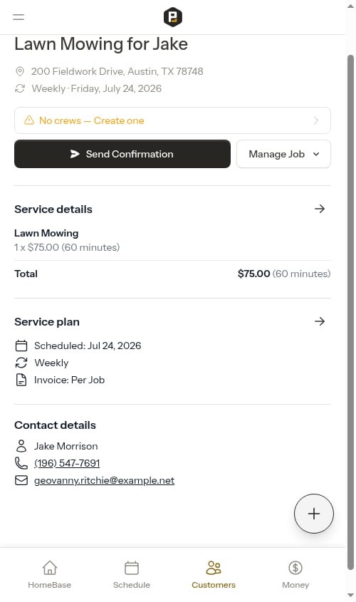Click the recurring arrows icon beside Weekly Friday
Image resolution: width=356 pixels, height=602 pixels.
20,88
